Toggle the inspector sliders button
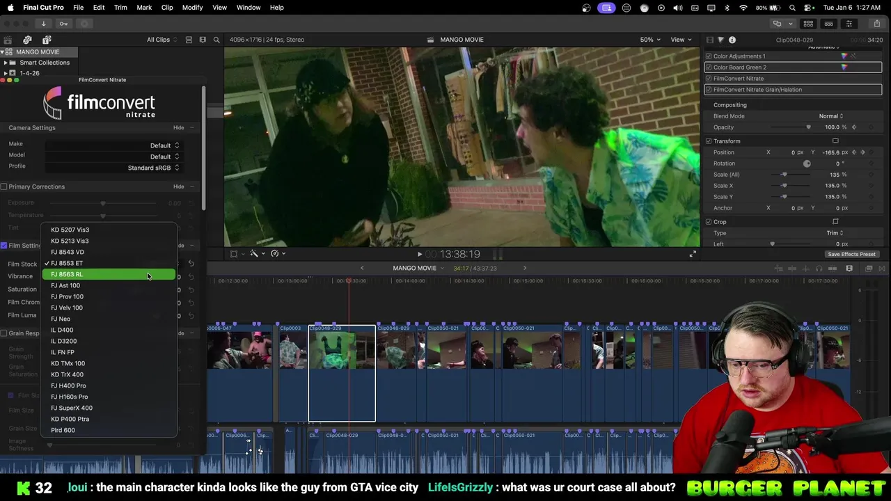 [x=849, y=24]
